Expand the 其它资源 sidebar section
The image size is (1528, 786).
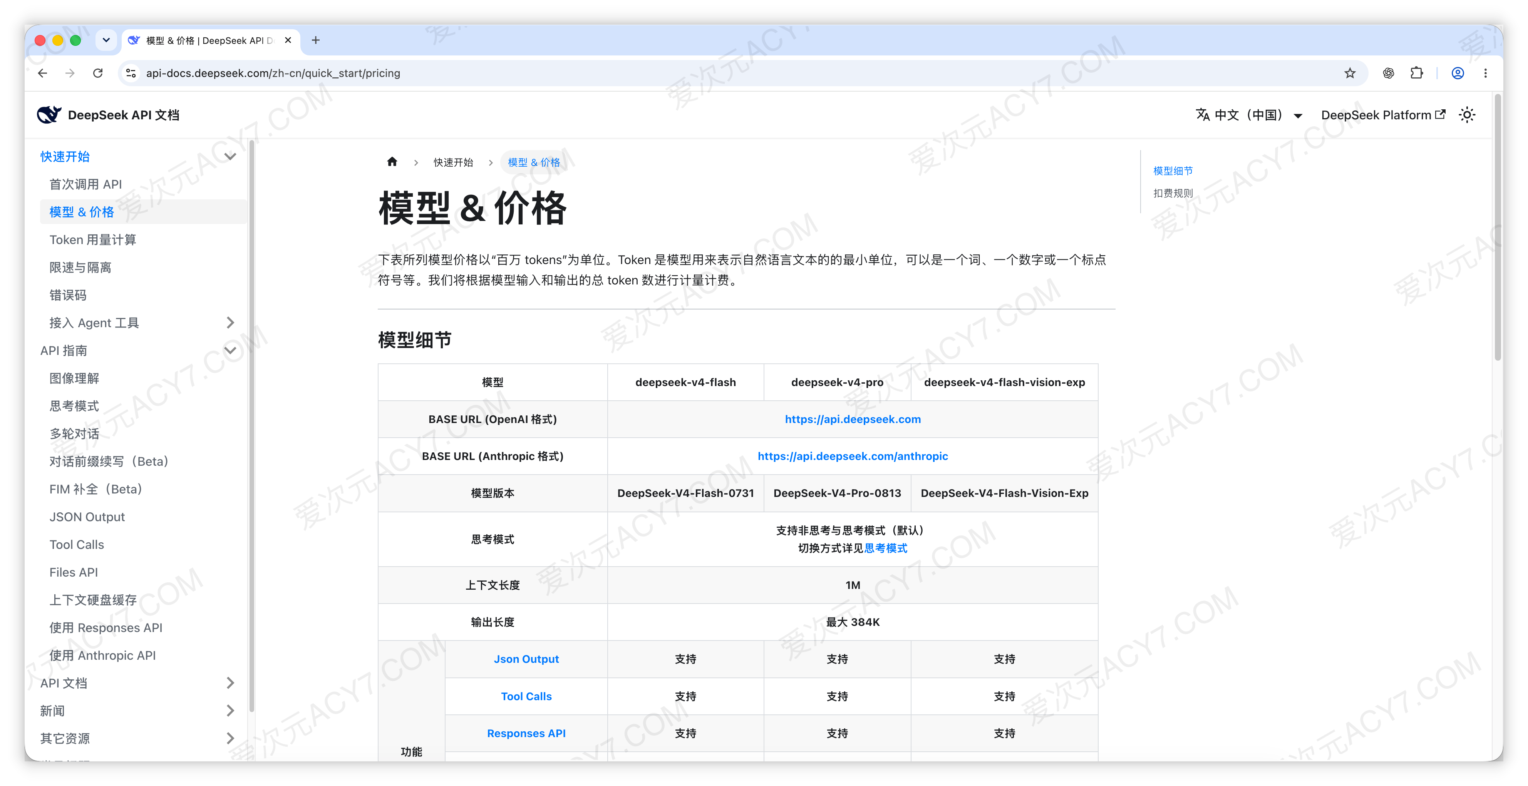230,738
